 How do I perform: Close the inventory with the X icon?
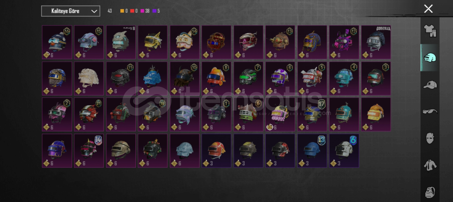pyautogui.click(x=428, y=9)
